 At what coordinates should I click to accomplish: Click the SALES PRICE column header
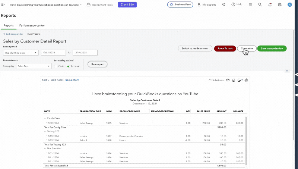203,111
